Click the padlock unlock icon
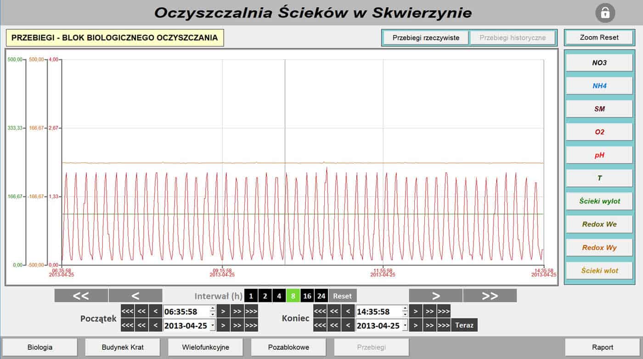The width and height of the screenshot is (643, 359). click(x=605, y=13)
